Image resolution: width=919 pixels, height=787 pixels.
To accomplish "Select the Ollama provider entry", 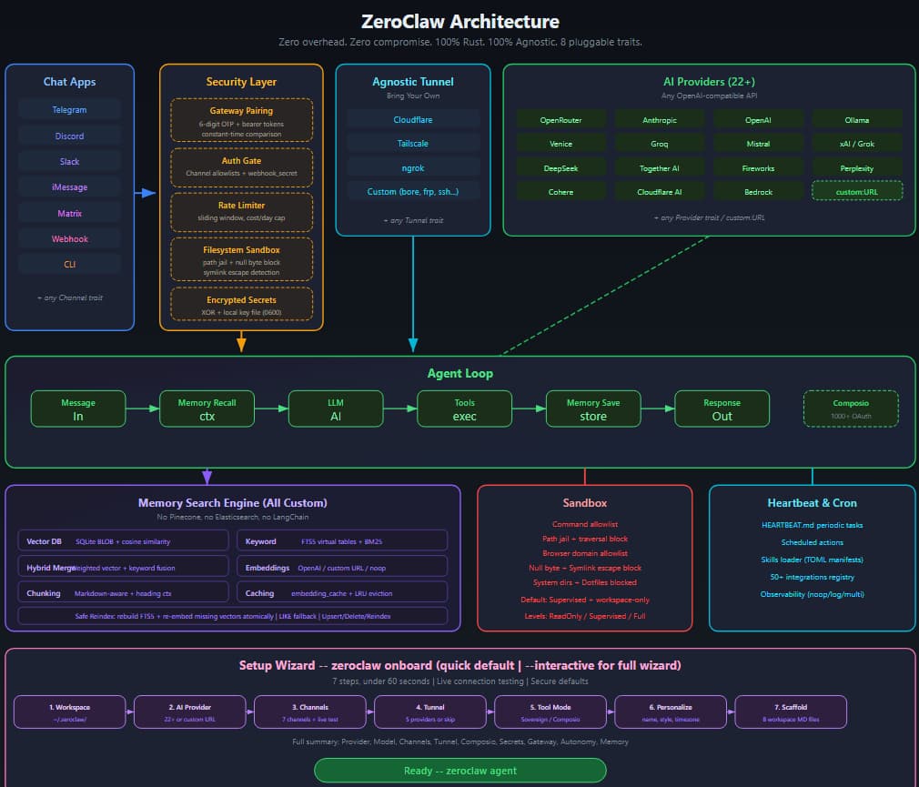I will click(x=856, y=119).
